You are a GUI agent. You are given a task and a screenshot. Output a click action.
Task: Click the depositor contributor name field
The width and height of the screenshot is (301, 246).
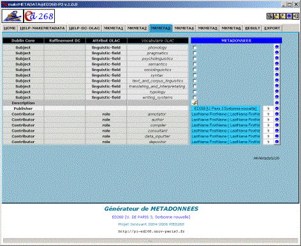226,142
